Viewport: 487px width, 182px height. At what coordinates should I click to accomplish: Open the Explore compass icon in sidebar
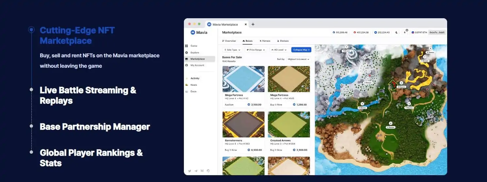coord(187,52)
